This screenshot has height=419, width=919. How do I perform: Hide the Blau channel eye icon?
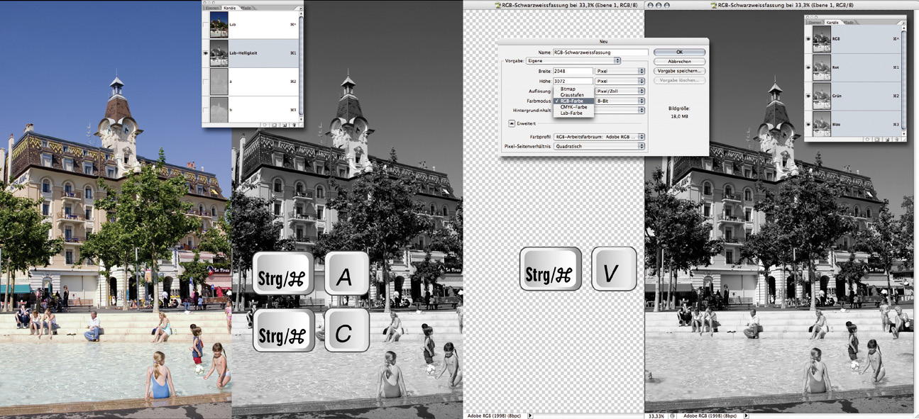[x=808, y=124]
